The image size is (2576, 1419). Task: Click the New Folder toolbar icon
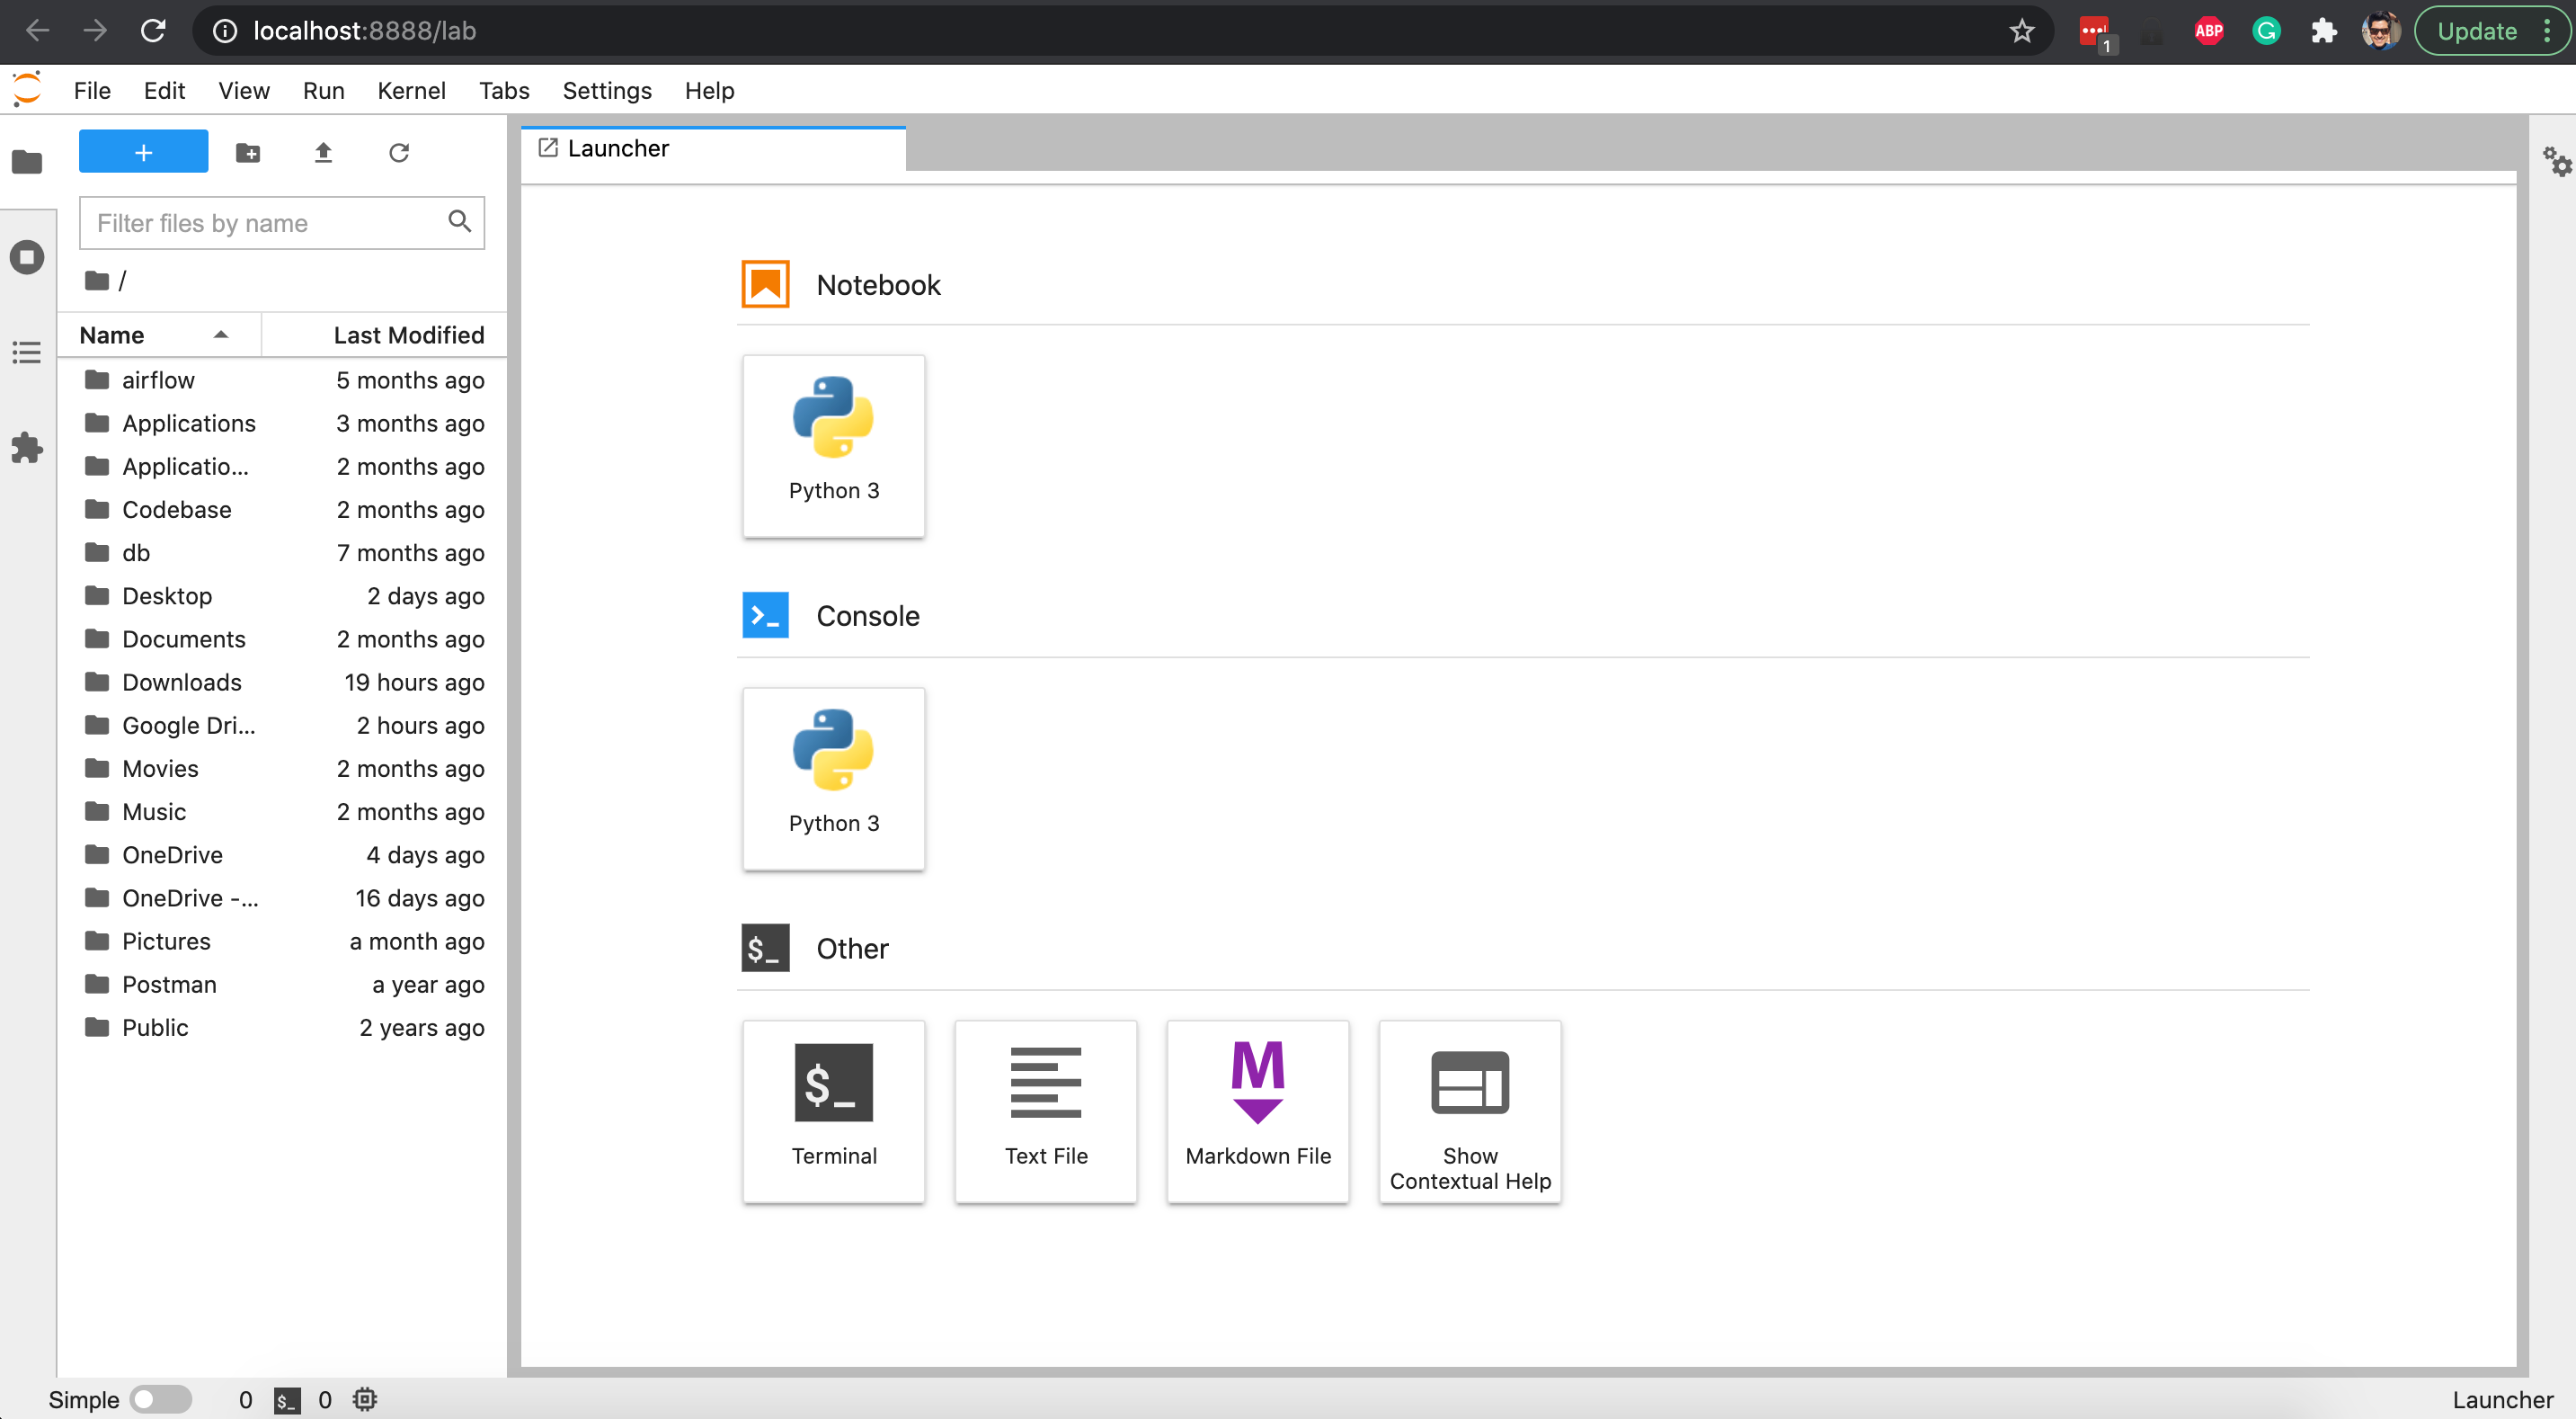tap(248, 152)
